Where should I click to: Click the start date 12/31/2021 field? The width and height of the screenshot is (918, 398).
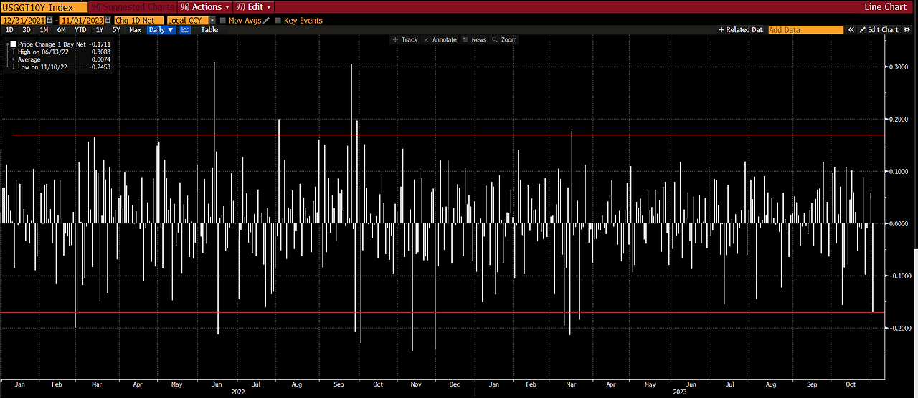point(23,21)
